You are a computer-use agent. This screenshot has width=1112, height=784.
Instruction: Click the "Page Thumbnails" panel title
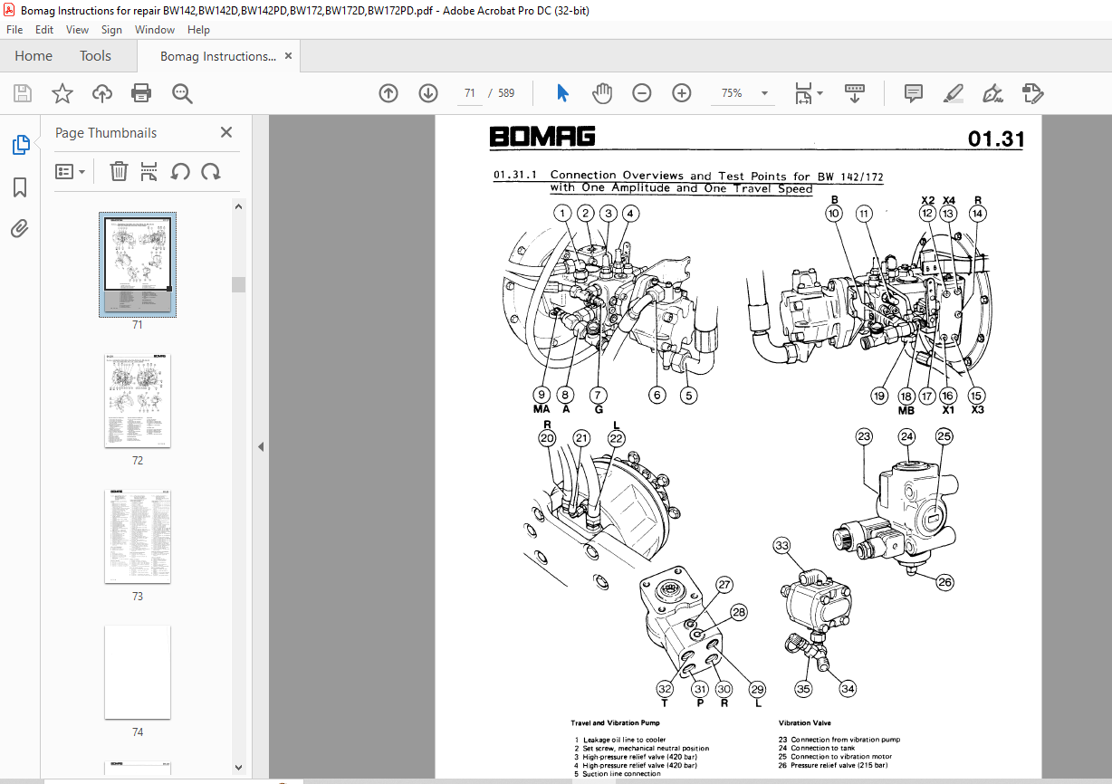(x=106, y=133)
